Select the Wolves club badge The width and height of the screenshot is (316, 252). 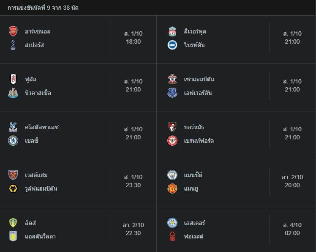pos(13,188)
